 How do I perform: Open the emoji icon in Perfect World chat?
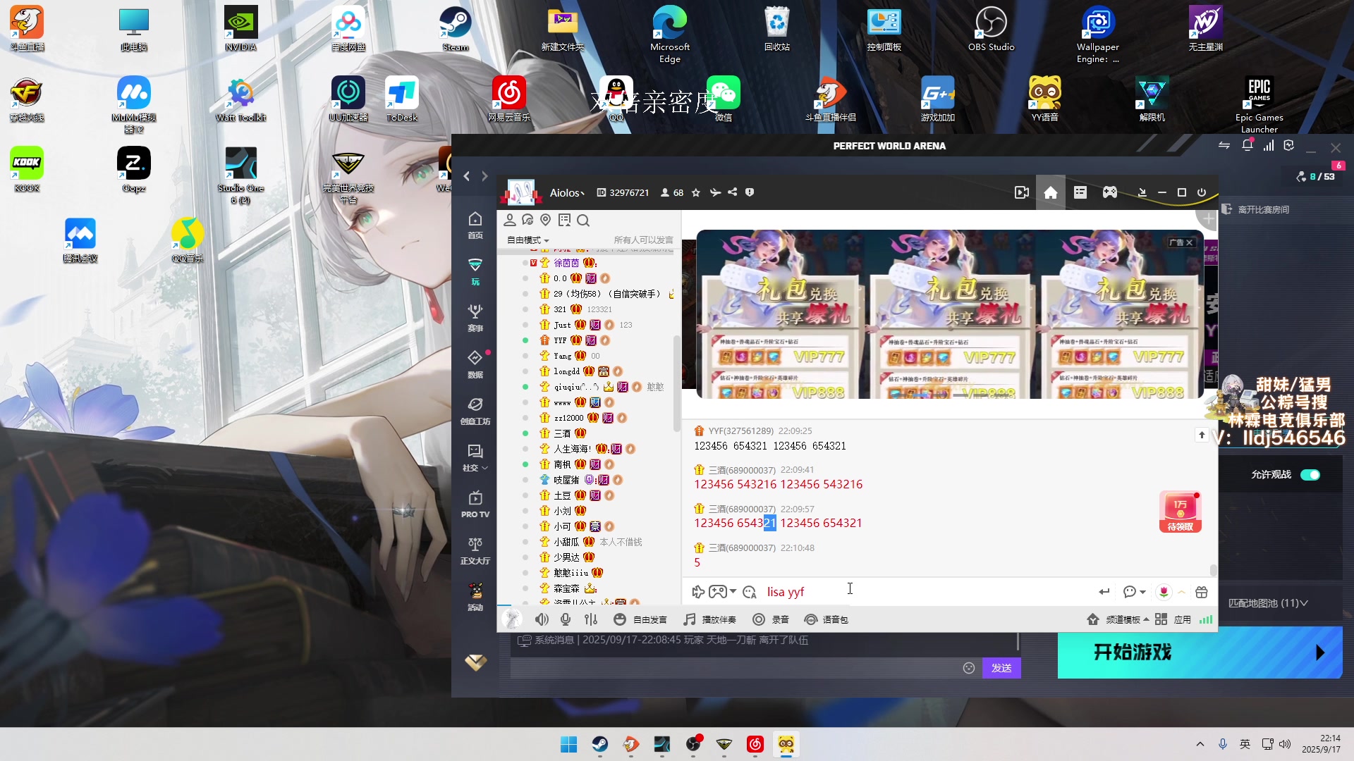pyautogui.click(x=969, y=668)
